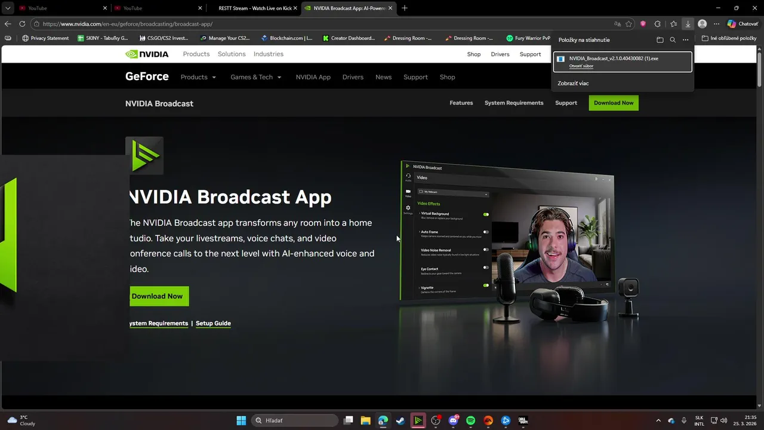Open NVIDIA Broadcast taskbar icon
The width and height of the screenshot is (764, 430).
418,420
